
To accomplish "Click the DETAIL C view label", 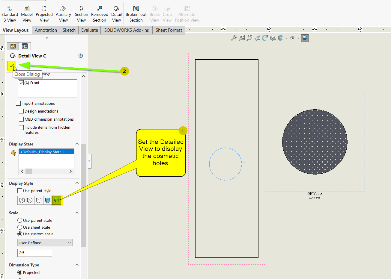I will [x=315, y=194].
